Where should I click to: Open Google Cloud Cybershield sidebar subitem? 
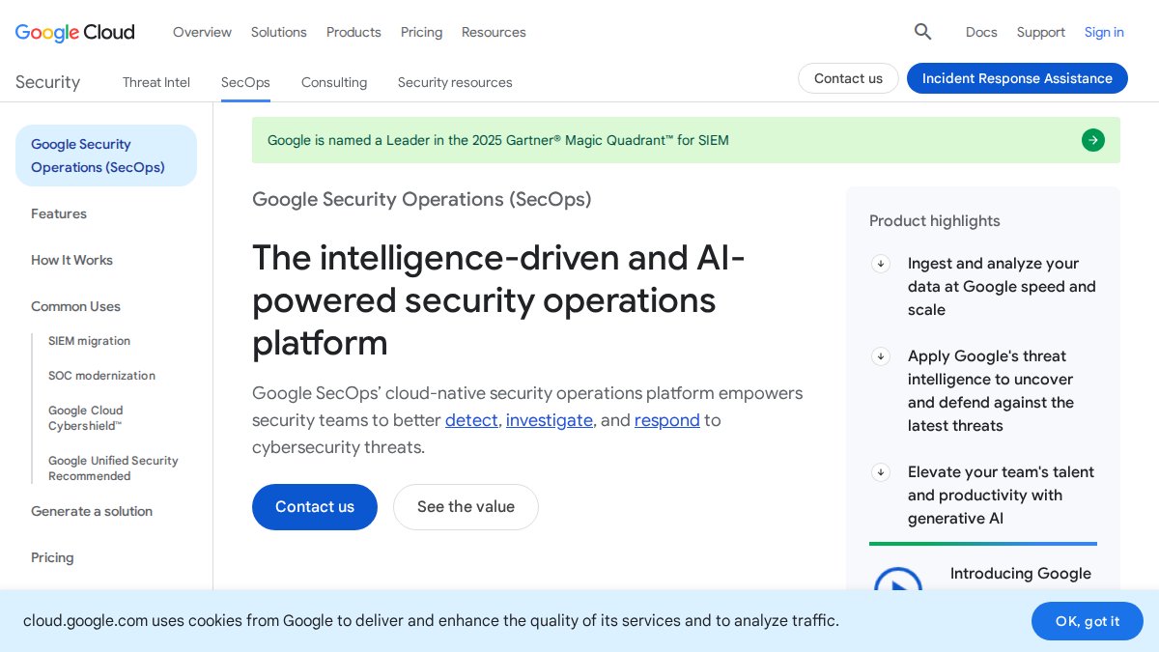coord(86,418)
